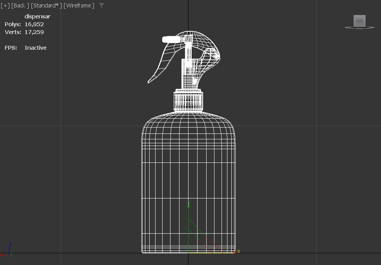This screenshot has width=381, height=265.
Task: Open the [Back] point-of-view viewport menu
Action: pos(20,5)
